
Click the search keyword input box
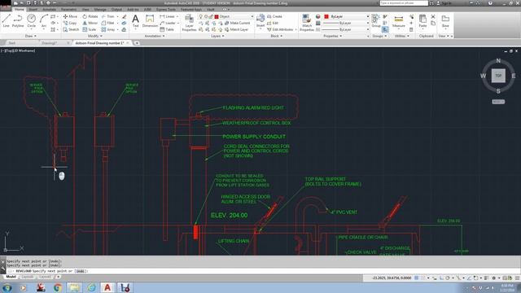pos(404,3)
